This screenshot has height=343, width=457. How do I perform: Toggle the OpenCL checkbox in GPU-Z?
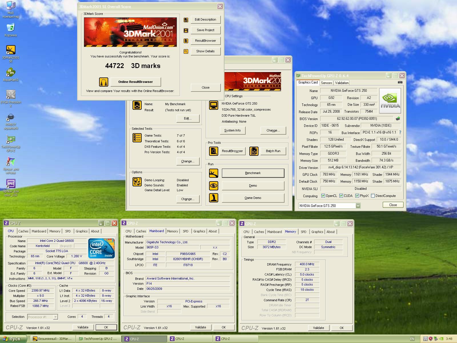(323, 196)
